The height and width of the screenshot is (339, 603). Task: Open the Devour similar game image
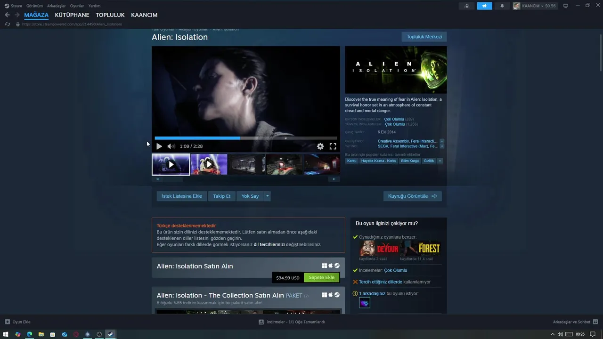click(379, 249)
